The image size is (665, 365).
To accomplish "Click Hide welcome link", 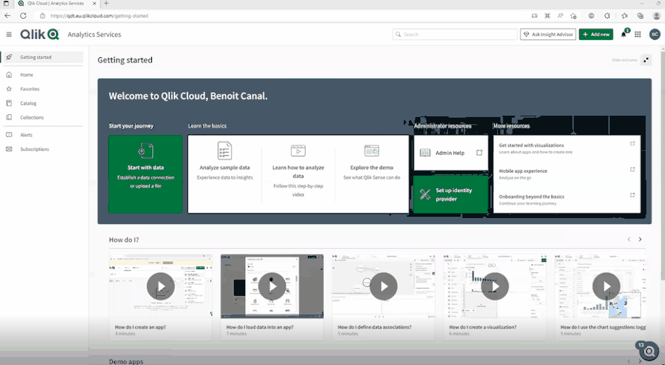I will coord(624,60).
